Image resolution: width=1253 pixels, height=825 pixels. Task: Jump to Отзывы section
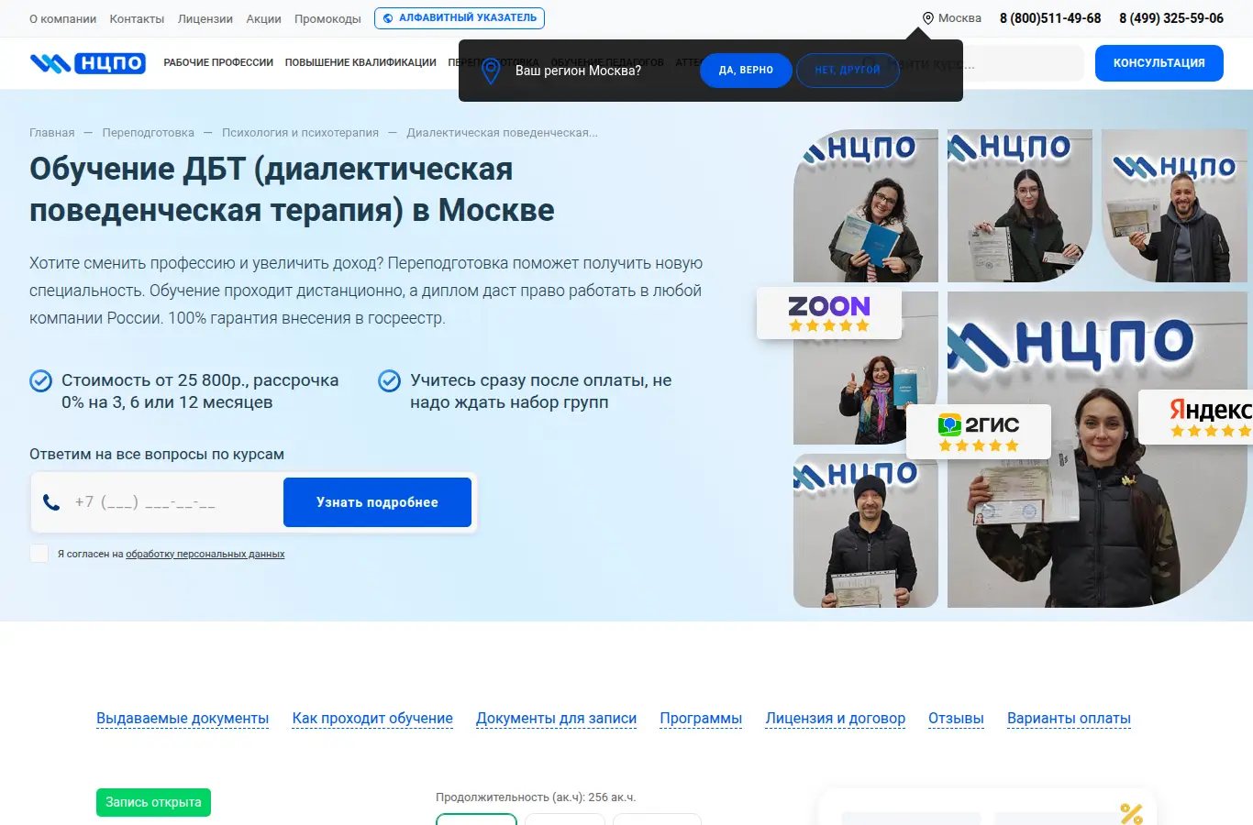[x=956, y=719]
